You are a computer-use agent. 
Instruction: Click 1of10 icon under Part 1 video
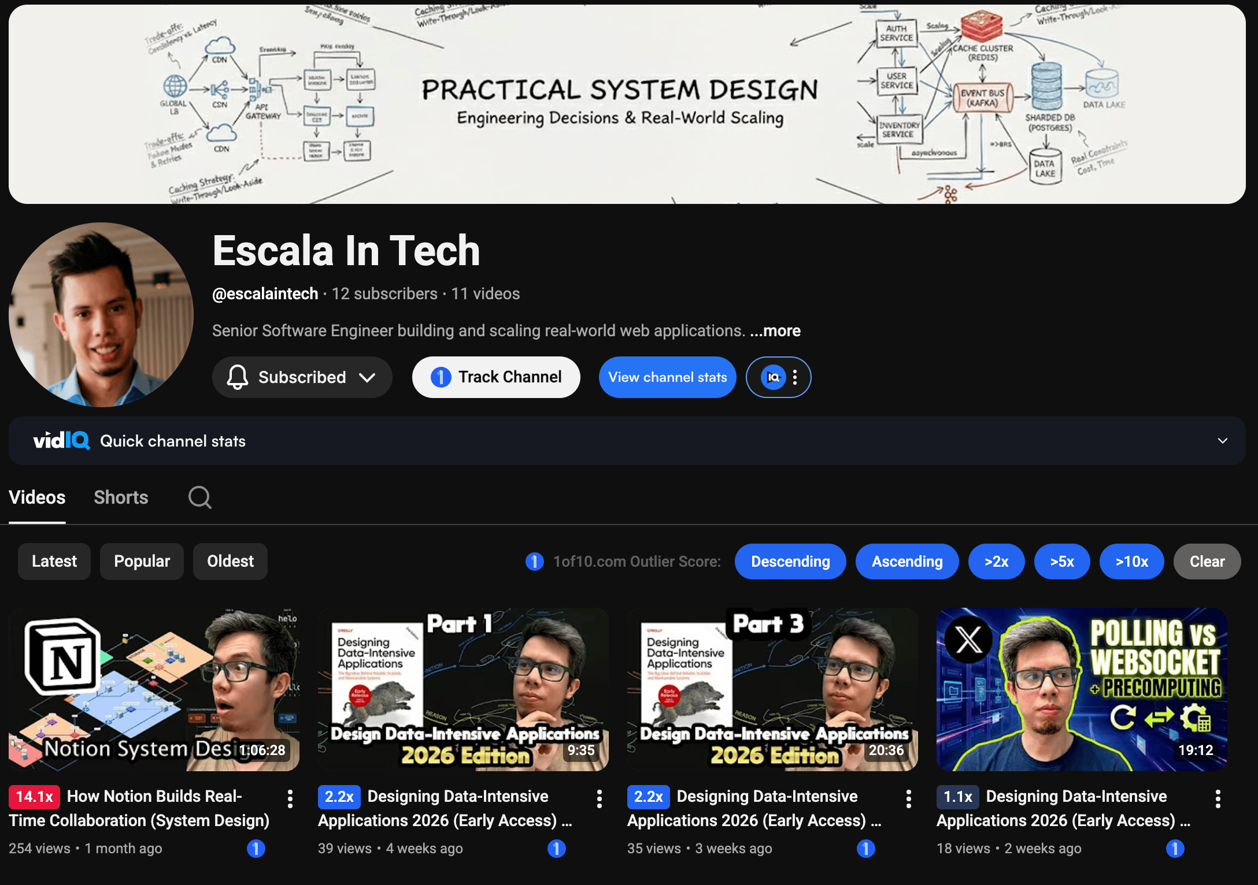pos(556,848)
